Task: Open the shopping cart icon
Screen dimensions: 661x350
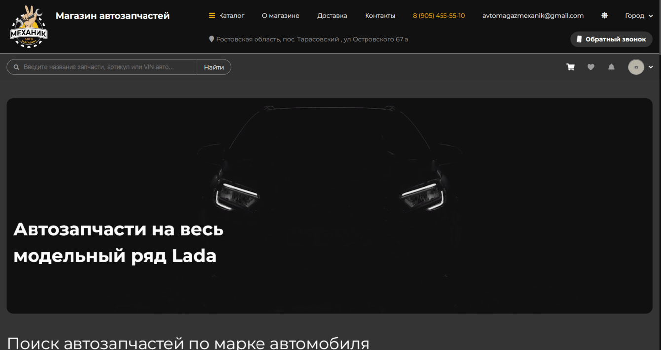Action: 570,67
